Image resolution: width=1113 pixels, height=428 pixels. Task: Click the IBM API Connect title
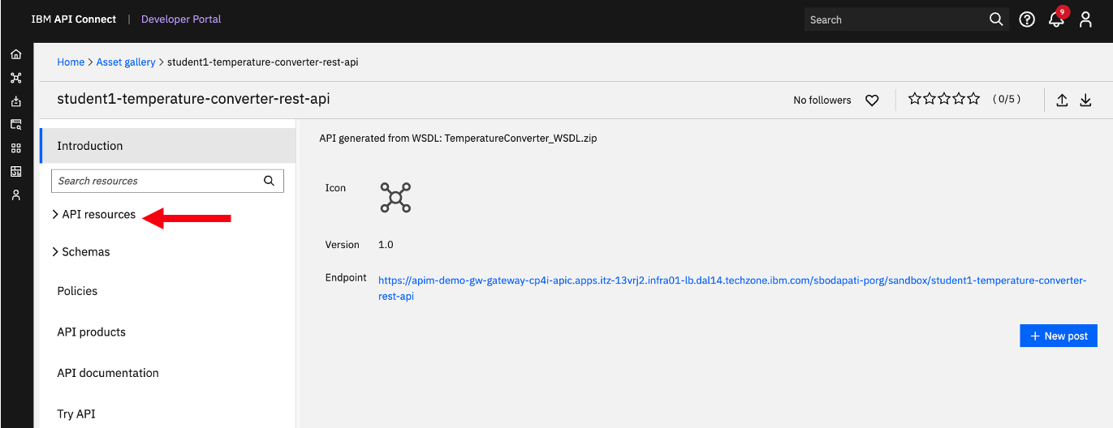point(74,19)
